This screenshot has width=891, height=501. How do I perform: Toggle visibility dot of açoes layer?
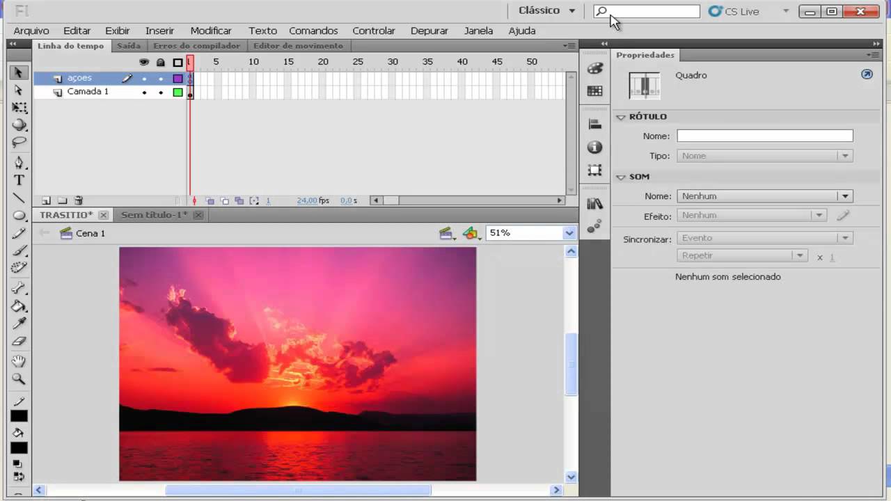[144, 79]
